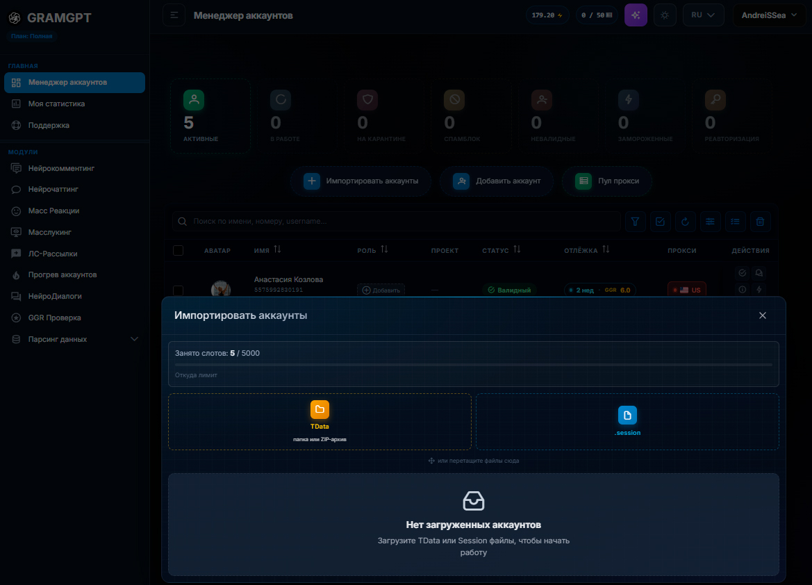This screenshot has width=812, height=585.
Task: Click the occupied slots progress bar
Action: (x=473, y=365)
